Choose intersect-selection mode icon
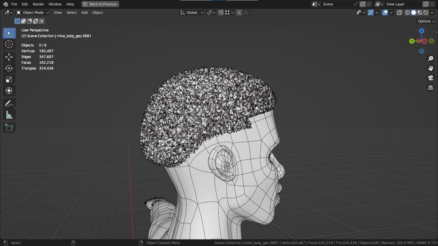438x246 pixels. [x=42, y=21]
